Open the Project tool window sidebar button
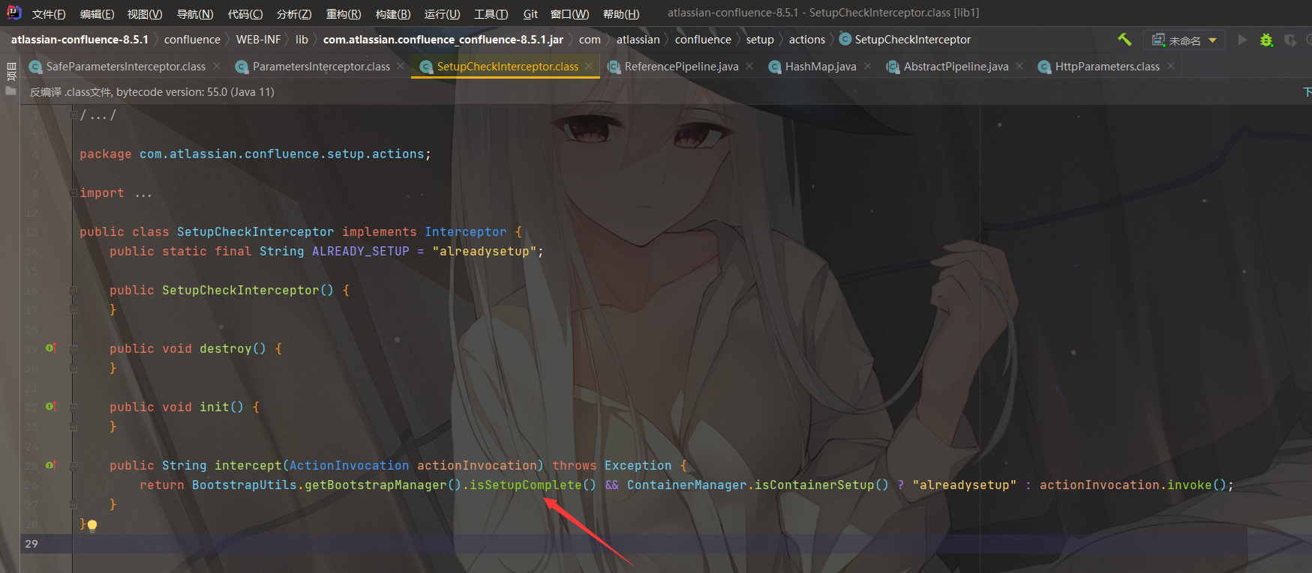The height and width of the screenshot is (573, 1312). pos(11,72)
